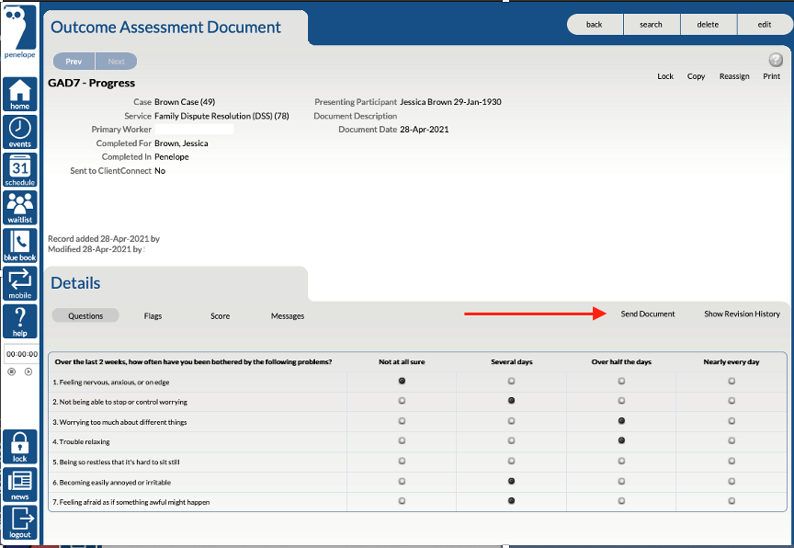
Task: Click the Next button
Action: 116,62
